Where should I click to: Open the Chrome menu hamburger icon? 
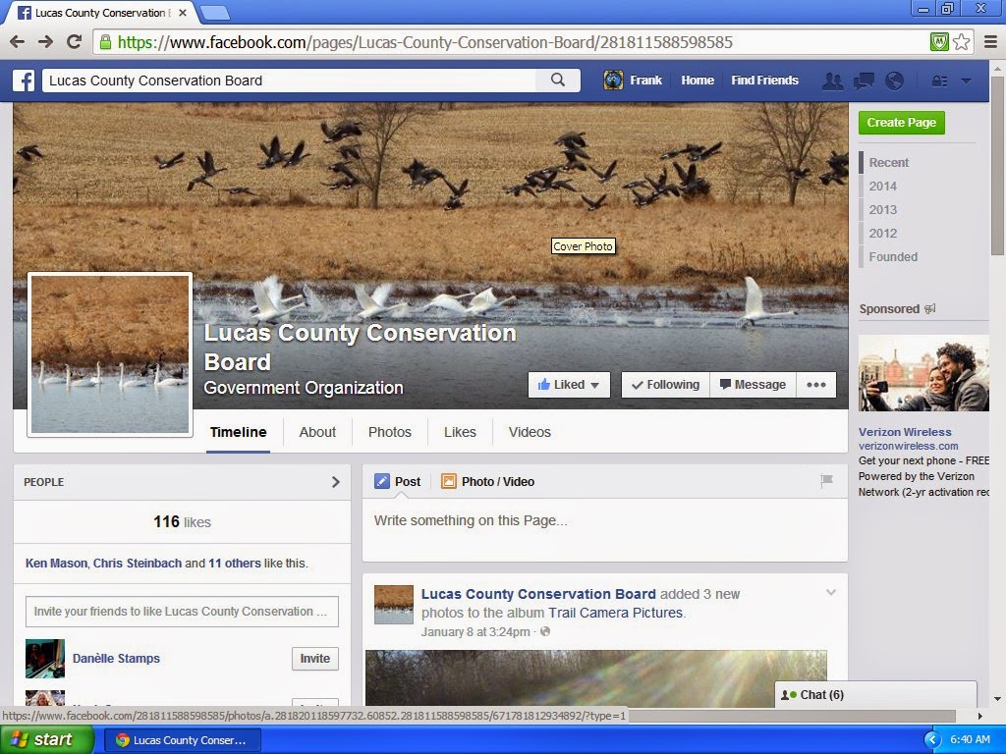point(990,42)
